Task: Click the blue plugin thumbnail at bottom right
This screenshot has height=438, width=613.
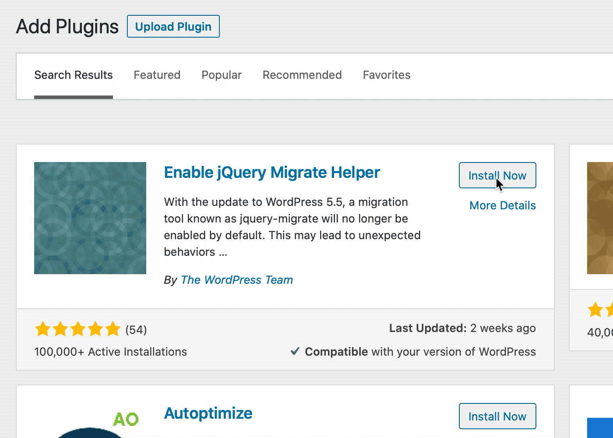Action: coord(600,428)
